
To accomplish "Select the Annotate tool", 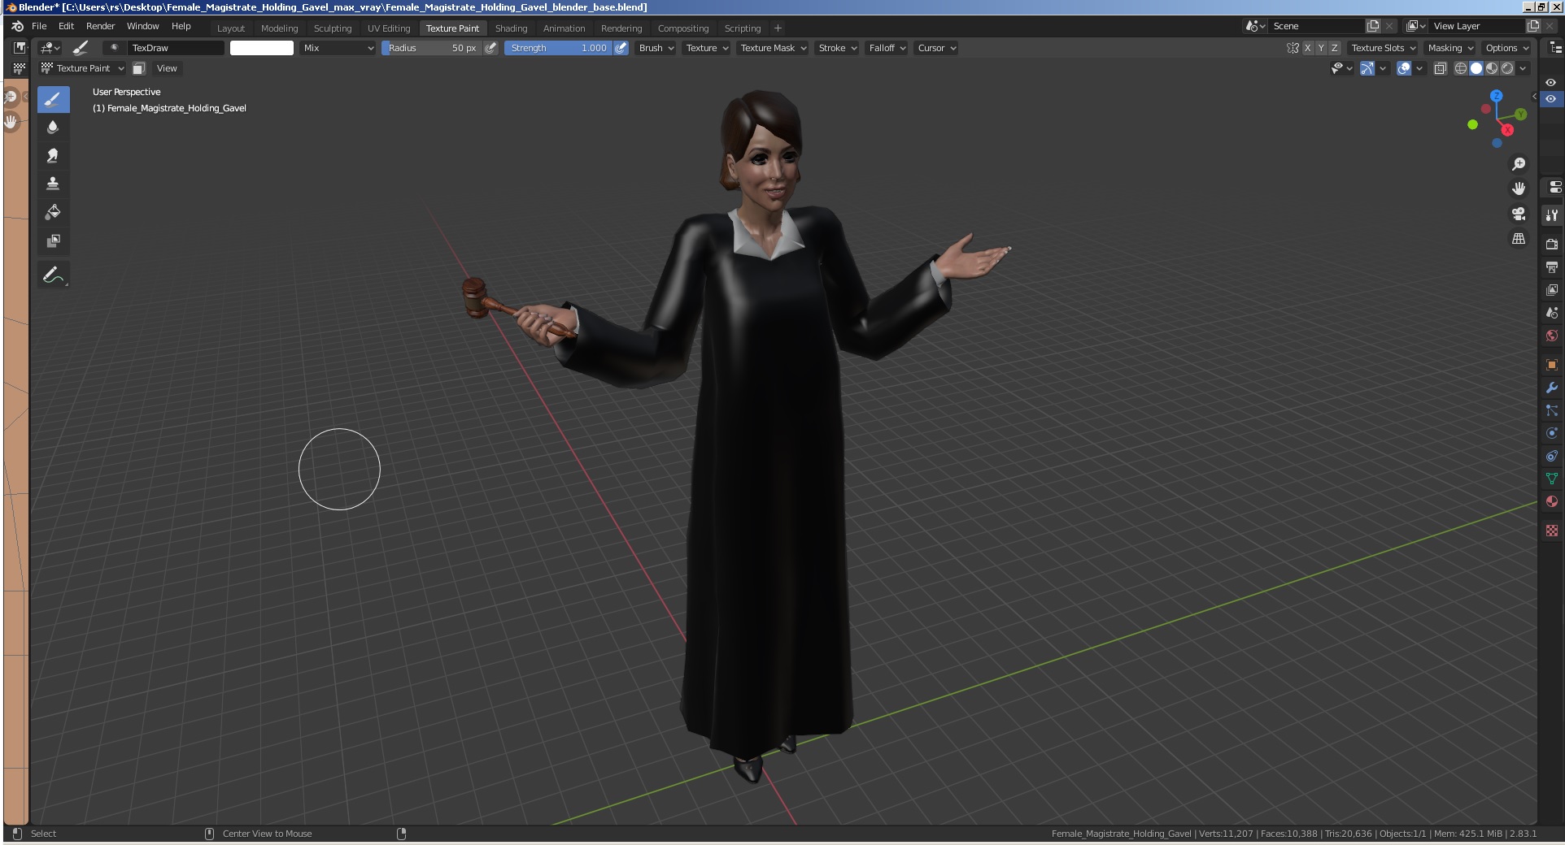I will [53, 275].
